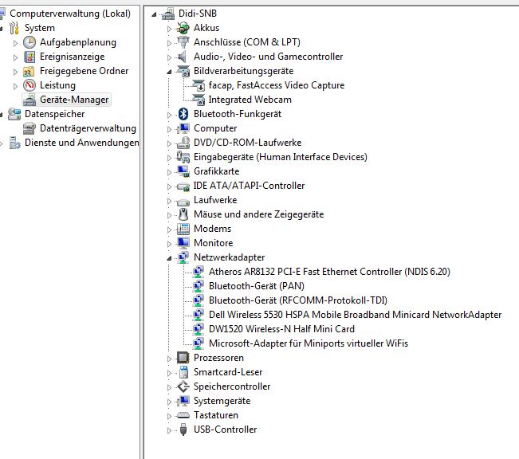Click the Tastaturen keyboard icon
The height and width of the screenshot is (459, 519).
pos(183,415)
